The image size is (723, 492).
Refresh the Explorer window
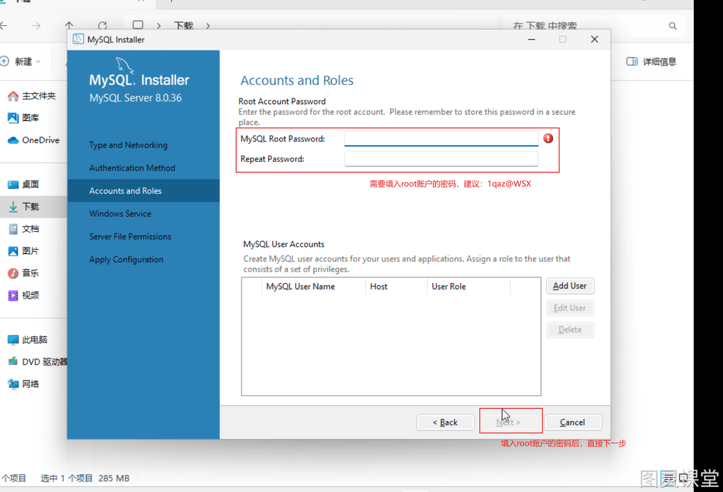[x=103, y=26]
